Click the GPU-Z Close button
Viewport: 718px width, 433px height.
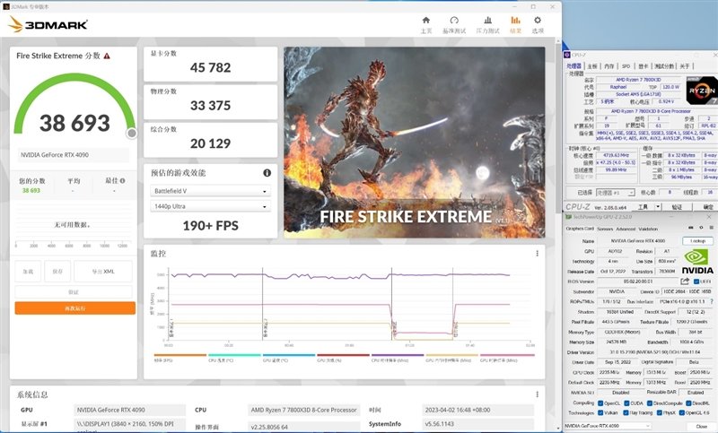[701, 426]
